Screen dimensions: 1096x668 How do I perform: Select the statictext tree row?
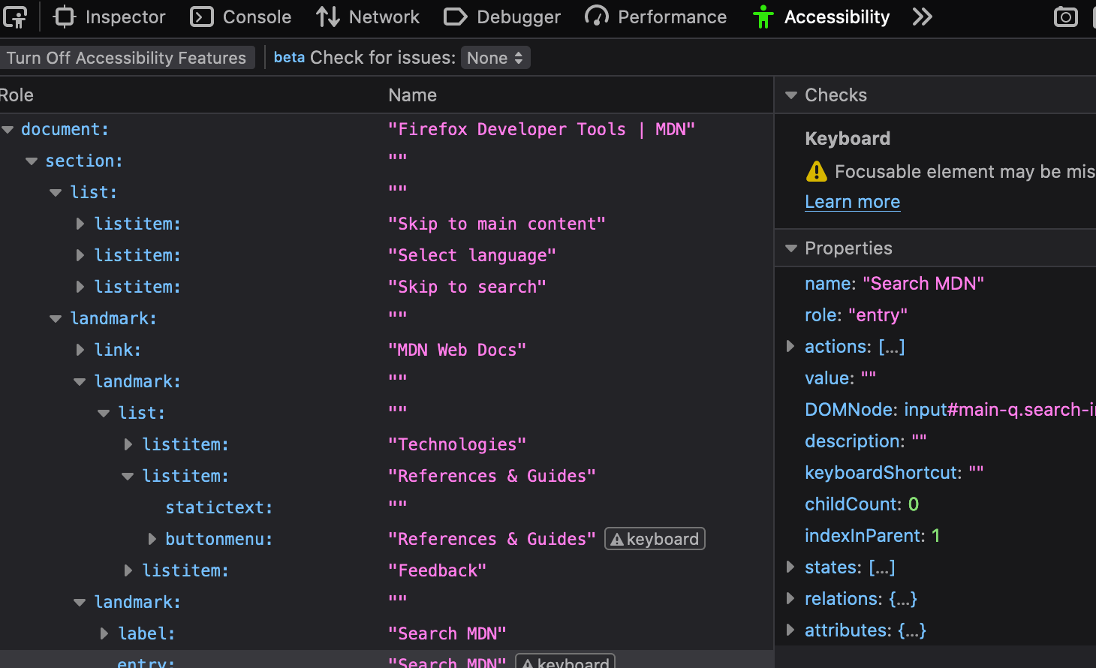387,507
